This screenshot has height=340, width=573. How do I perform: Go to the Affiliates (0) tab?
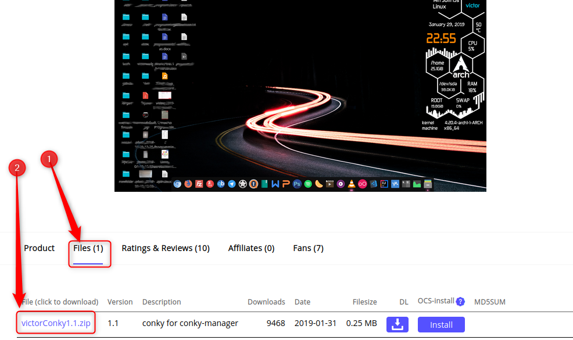tap(251, 248)
